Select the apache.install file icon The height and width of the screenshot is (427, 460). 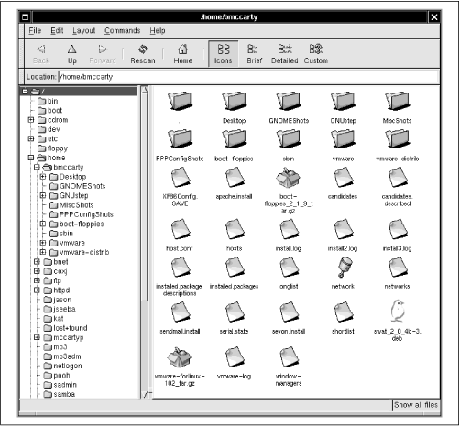(x=235, y=177)
